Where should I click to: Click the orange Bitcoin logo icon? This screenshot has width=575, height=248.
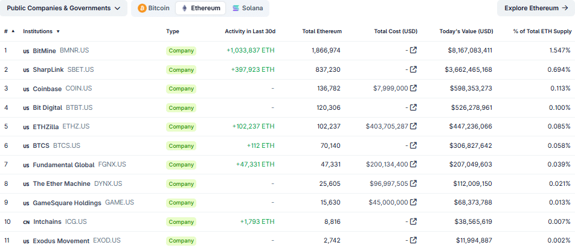tap(142, 8)
